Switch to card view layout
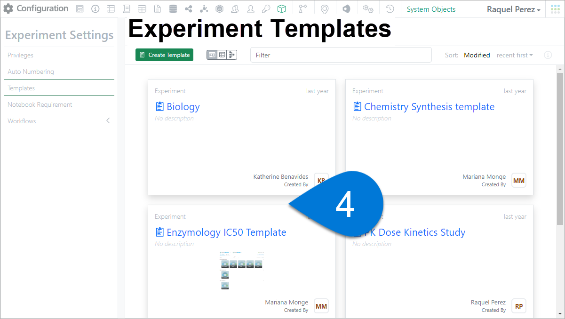 (x=212, y=55)
